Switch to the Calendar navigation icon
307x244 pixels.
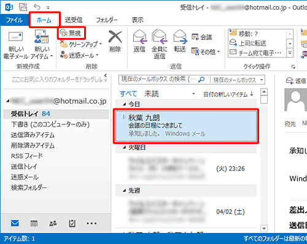[34, 223]
